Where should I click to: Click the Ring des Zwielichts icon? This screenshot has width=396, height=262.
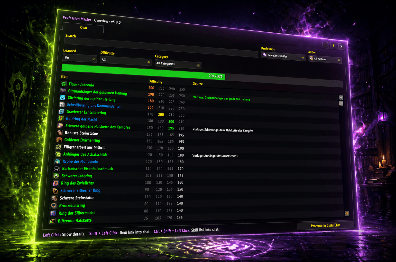pyautogui.click(x=56, y=183)
